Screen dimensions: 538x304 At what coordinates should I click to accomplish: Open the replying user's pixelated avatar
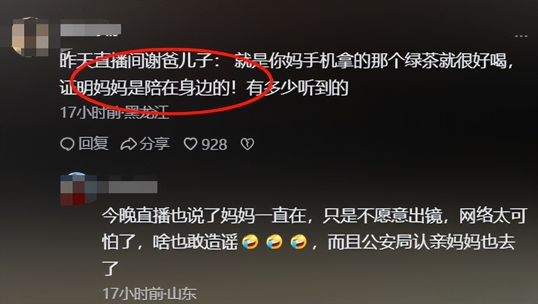click(78, 189)
